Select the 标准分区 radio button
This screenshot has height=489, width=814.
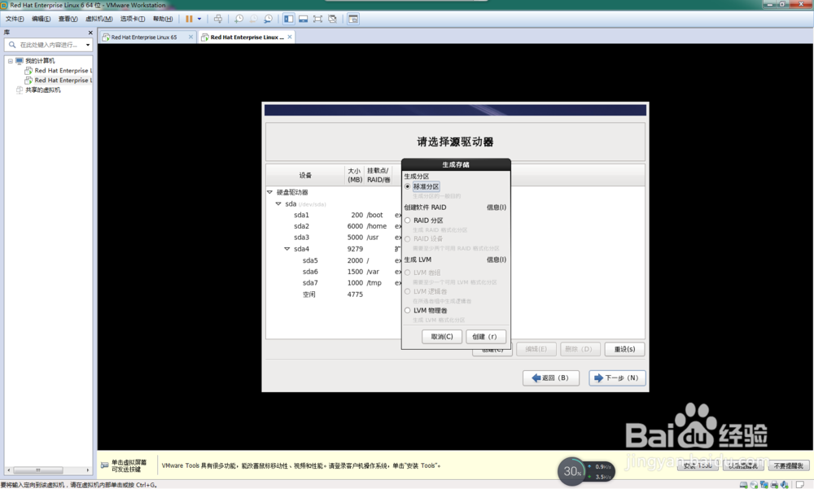pyautogui.click(x=408, y=186)
